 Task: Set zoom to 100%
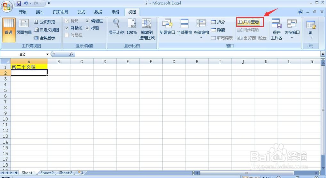[132, 27]
